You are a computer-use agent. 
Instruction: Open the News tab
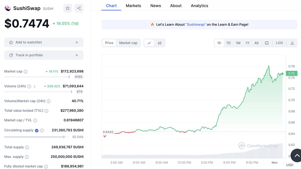click(156, 6)
